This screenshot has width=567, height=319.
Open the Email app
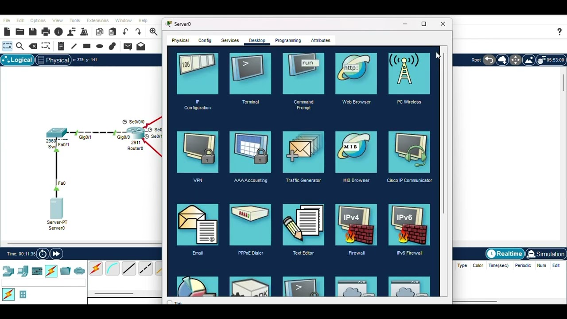click(x=198, y=225)
